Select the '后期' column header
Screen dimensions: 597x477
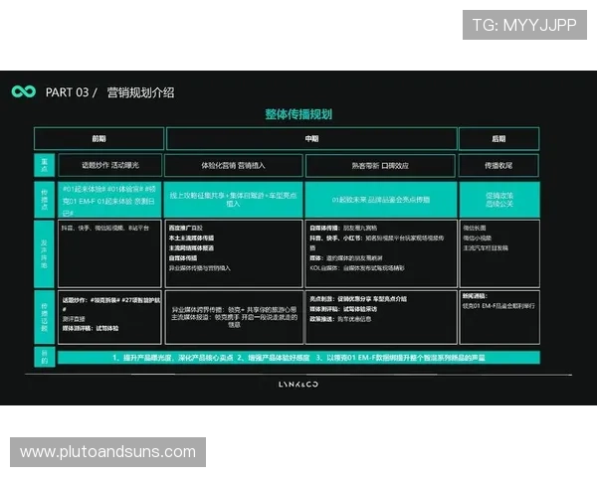click(498, 139)
